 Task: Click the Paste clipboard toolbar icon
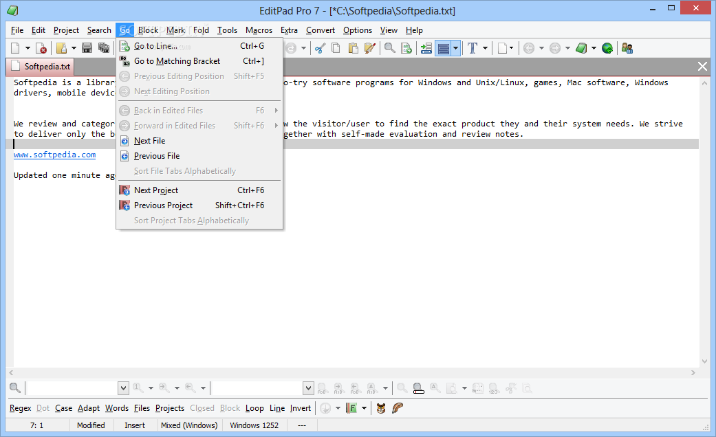tap(353, 48)
